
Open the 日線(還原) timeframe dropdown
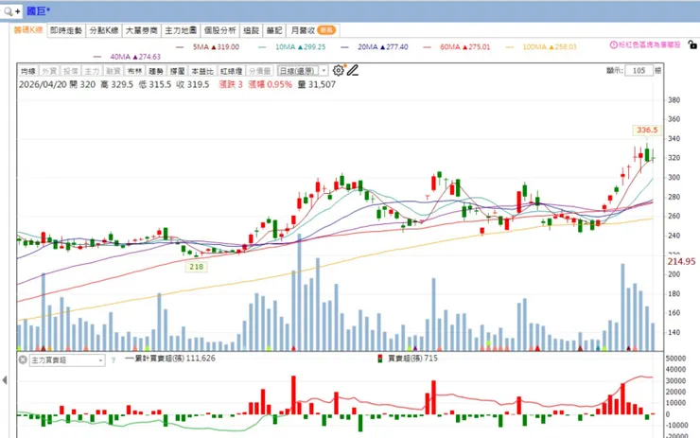(x=303, y=71)
